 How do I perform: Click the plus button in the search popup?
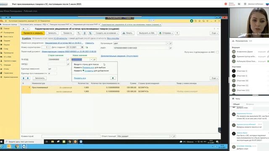point(113,78)
